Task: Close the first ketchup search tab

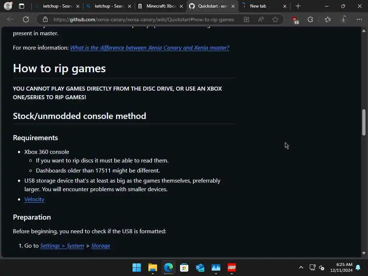Action: point(78,6)
